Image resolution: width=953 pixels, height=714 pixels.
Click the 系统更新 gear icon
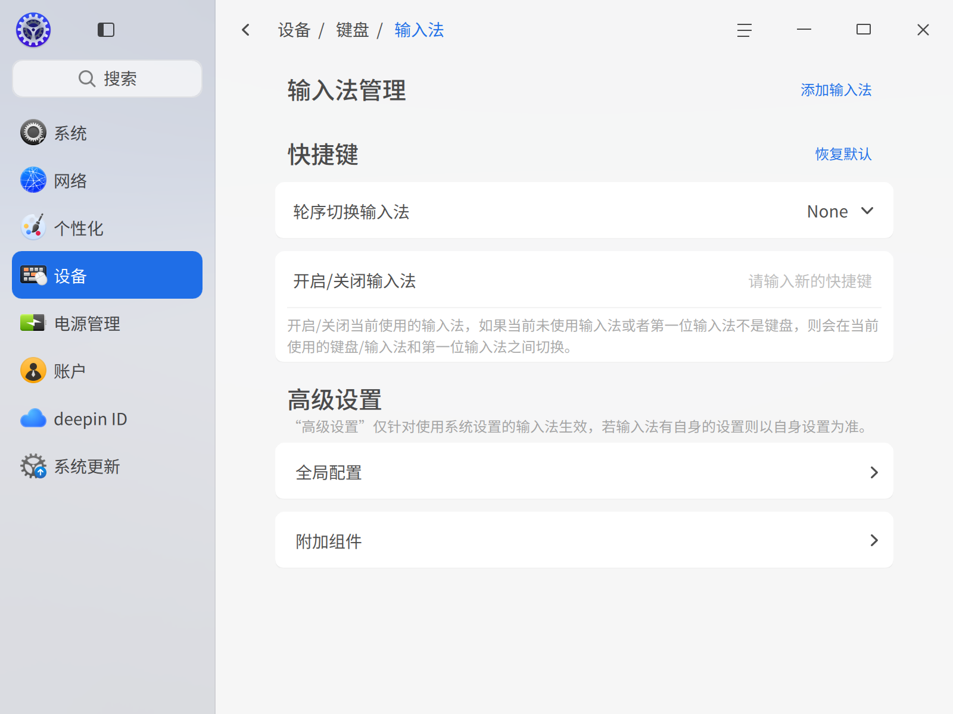33,466
